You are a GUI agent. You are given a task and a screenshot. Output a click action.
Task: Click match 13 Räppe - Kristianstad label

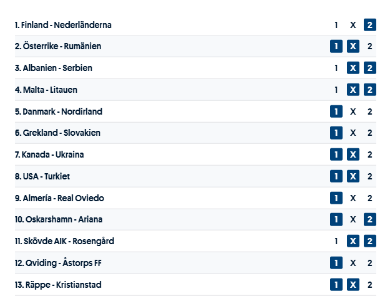tap(58, 285)
